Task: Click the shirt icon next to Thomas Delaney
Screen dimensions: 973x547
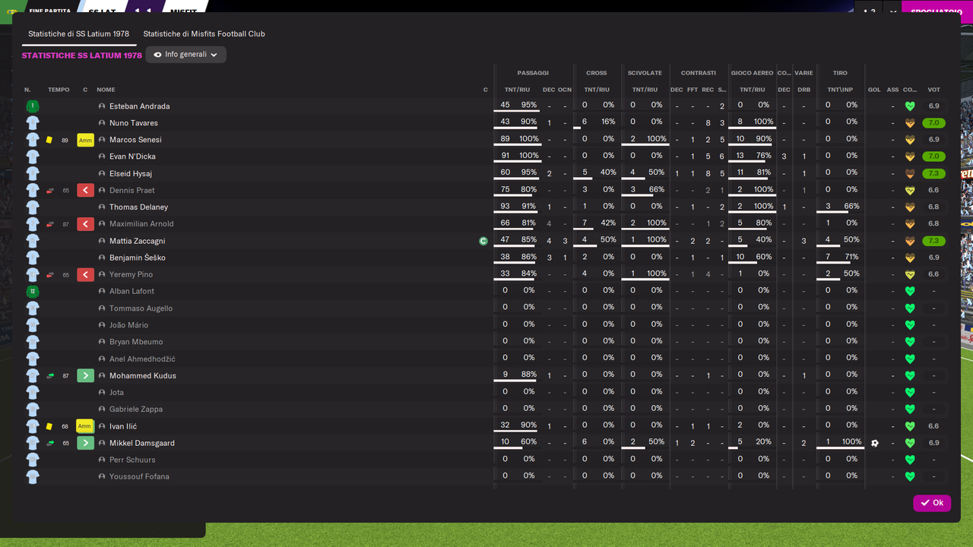Action: coord(32,207)
